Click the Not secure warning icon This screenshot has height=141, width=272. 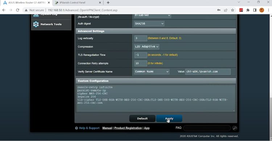[26, 10]
